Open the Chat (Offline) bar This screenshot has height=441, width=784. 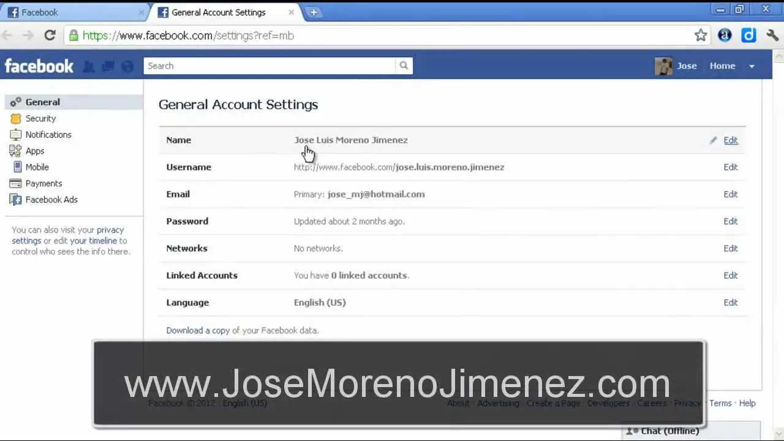click(x=691, y=431)
